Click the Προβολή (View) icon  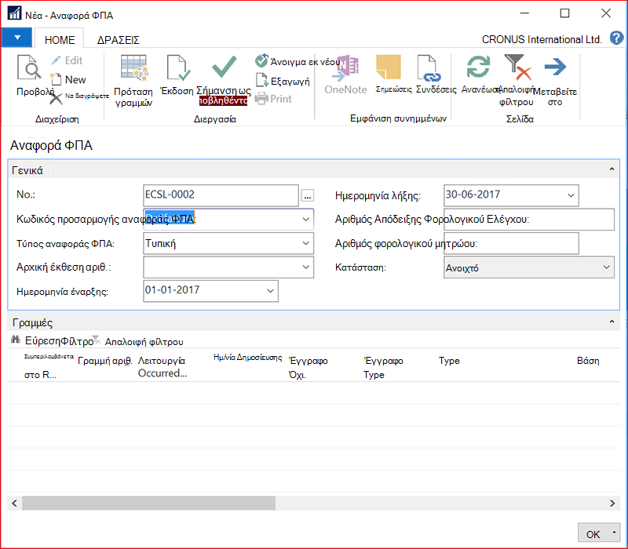(x=29, y=67)
